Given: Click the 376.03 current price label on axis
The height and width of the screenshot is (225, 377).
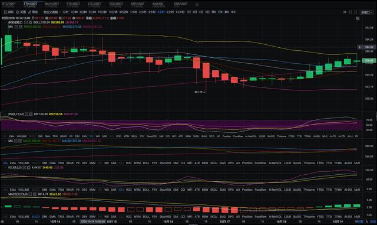Looking at the screenshot, I should [369, 60].
